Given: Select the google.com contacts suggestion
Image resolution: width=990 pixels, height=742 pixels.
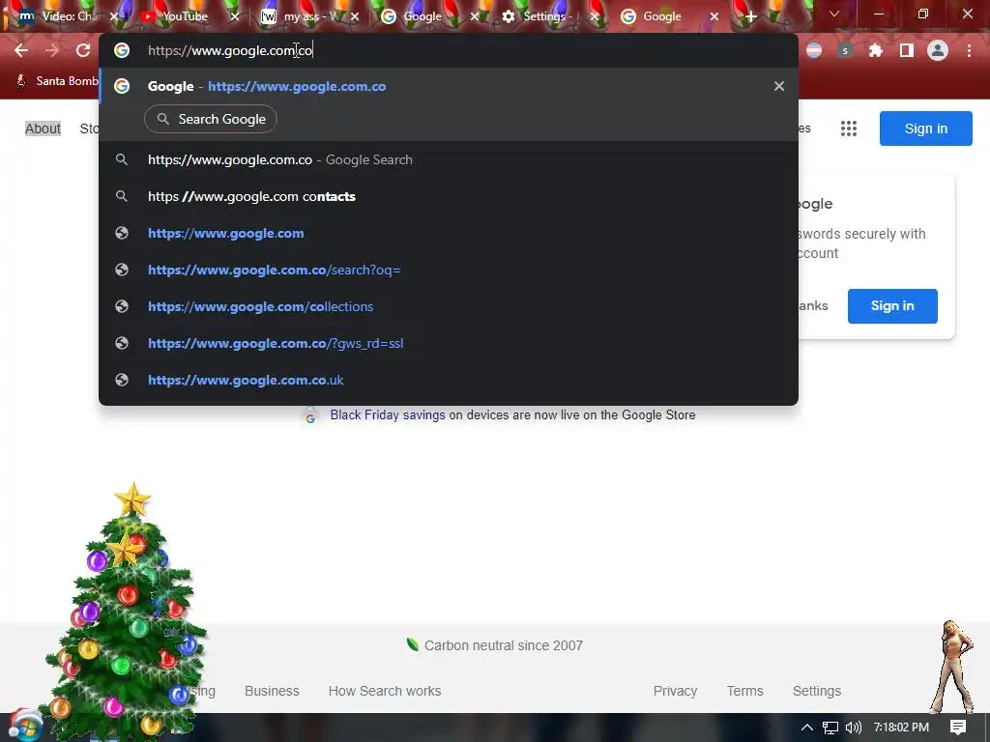Looking at the screenshot, I should (x=449, y=196).
